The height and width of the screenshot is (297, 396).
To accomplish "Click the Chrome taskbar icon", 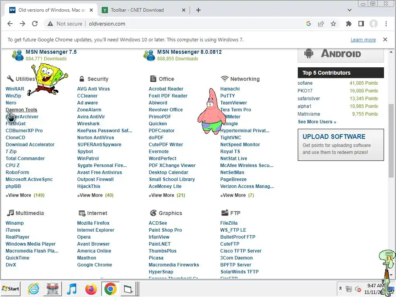I will pyautogui.click(x=110, y=288).
